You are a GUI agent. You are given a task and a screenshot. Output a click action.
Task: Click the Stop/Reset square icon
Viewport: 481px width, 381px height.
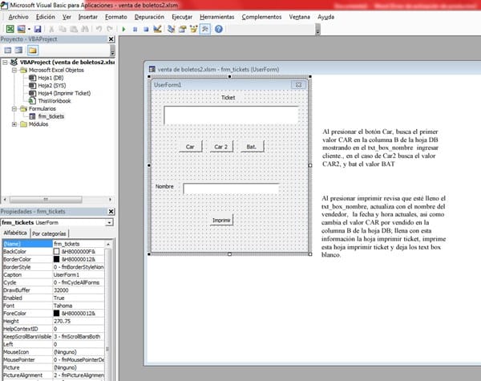tap(146, 30)
